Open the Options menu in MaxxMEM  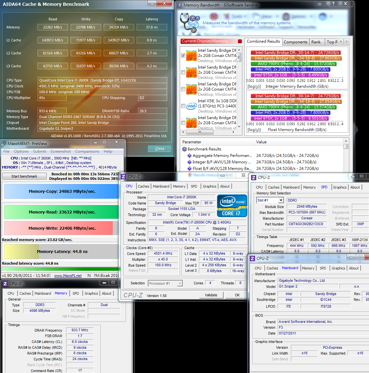click(21, 151)
